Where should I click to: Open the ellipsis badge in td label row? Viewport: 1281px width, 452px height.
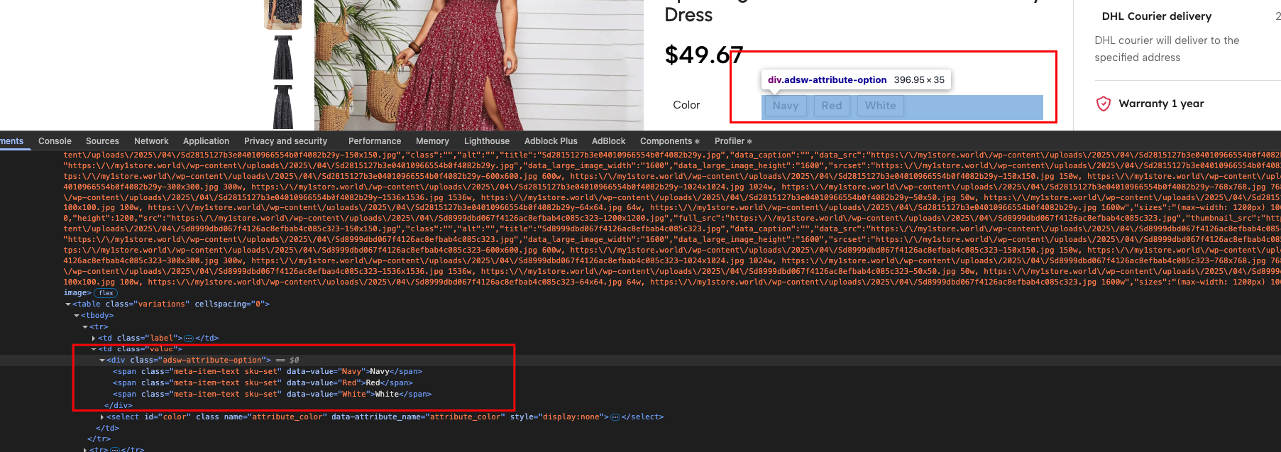[x=189, y=338]
